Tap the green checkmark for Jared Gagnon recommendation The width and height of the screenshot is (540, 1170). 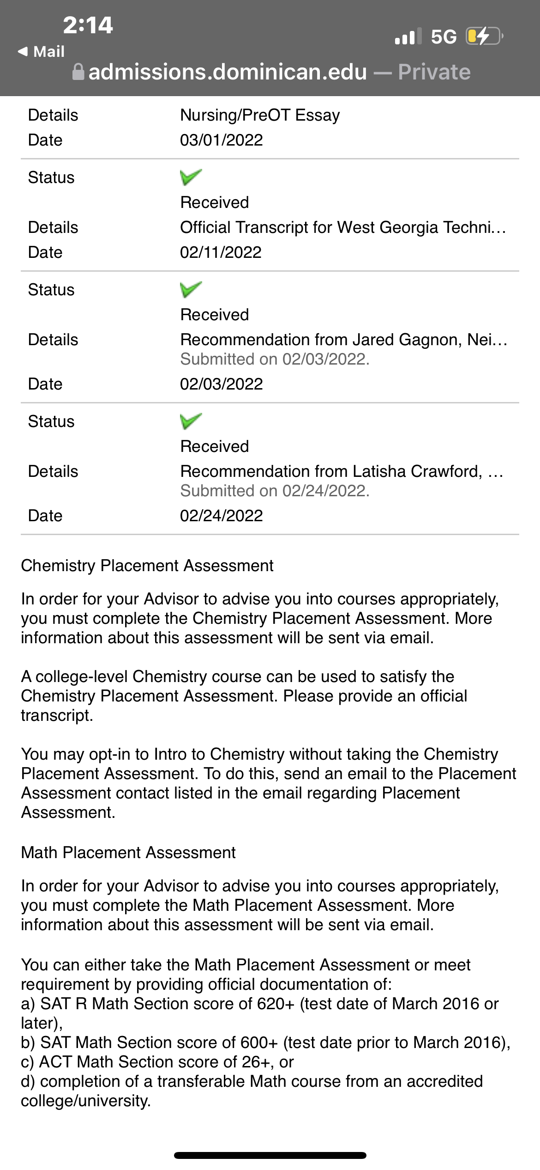click(191, 289)
